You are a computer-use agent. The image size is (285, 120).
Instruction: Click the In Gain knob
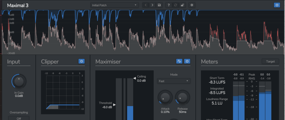(x=19, y=81)
